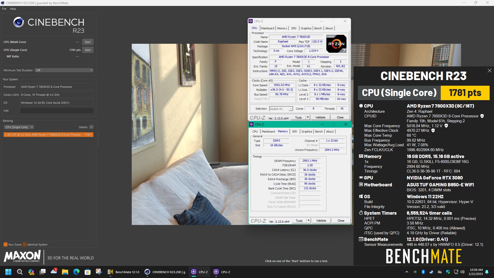Open Socket #1 selection dropdown
Viewport: 494px width, 278px height.
coord(281,109)
